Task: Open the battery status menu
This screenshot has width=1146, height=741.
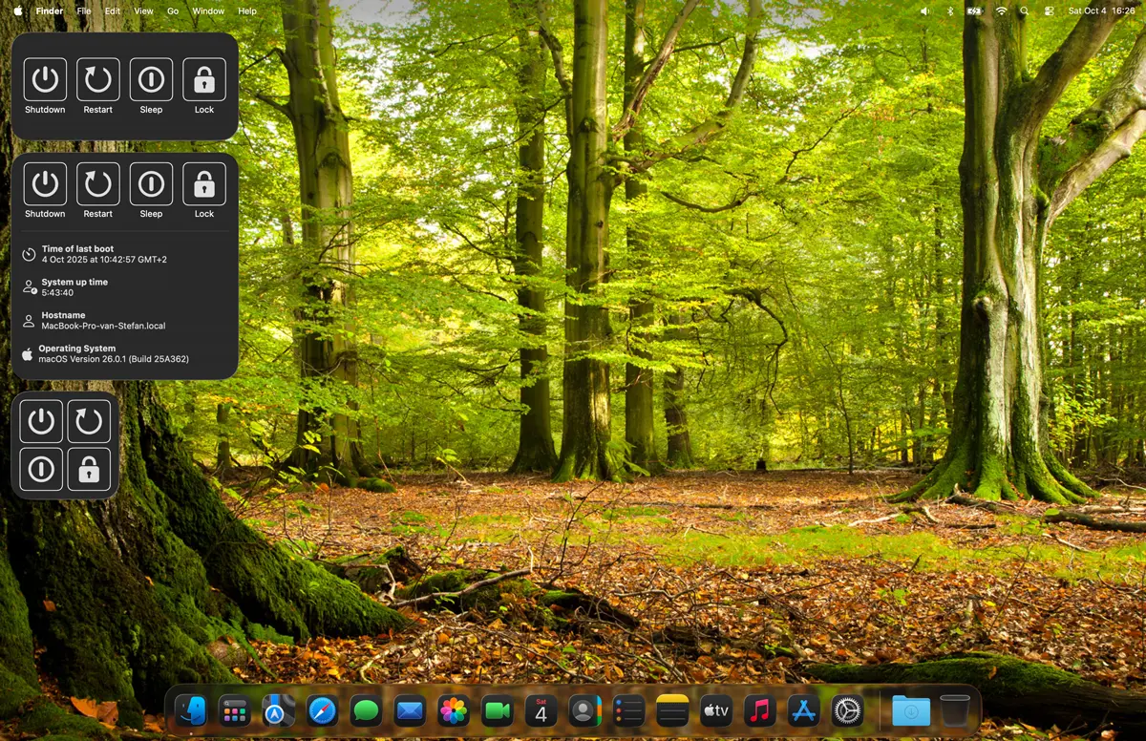Action: click(x=975, y=11)
